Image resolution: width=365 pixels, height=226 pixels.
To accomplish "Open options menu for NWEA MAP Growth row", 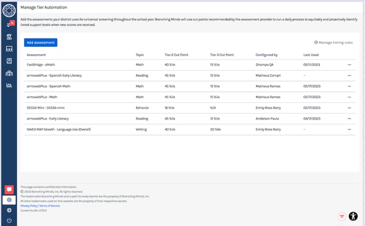I will pyautogui.click(x=349, y=129).
